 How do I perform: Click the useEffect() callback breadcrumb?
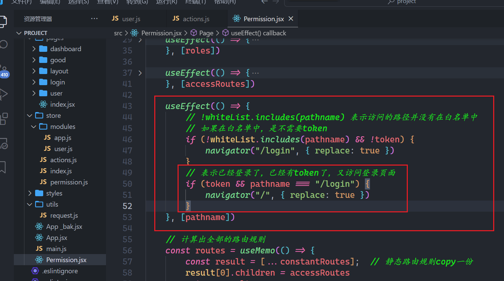259,33
